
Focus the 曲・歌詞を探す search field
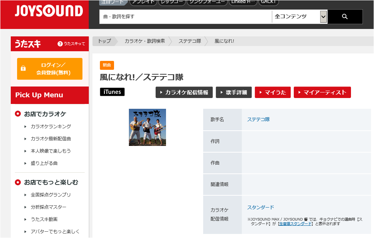pos(186,17)
